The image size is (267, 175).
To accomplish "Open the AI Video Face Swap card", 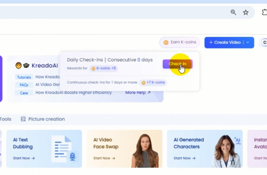I will (125, 149).
